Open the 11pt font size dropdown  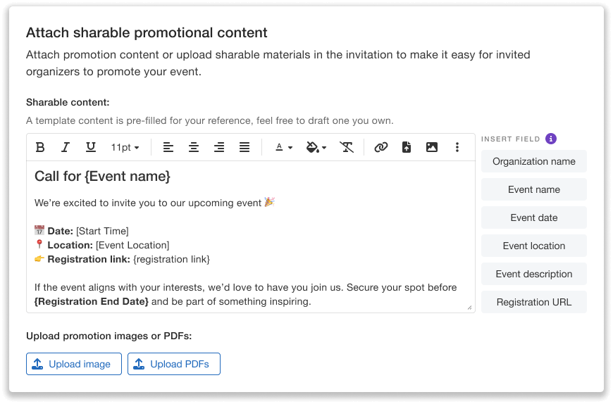pos(125,147)
